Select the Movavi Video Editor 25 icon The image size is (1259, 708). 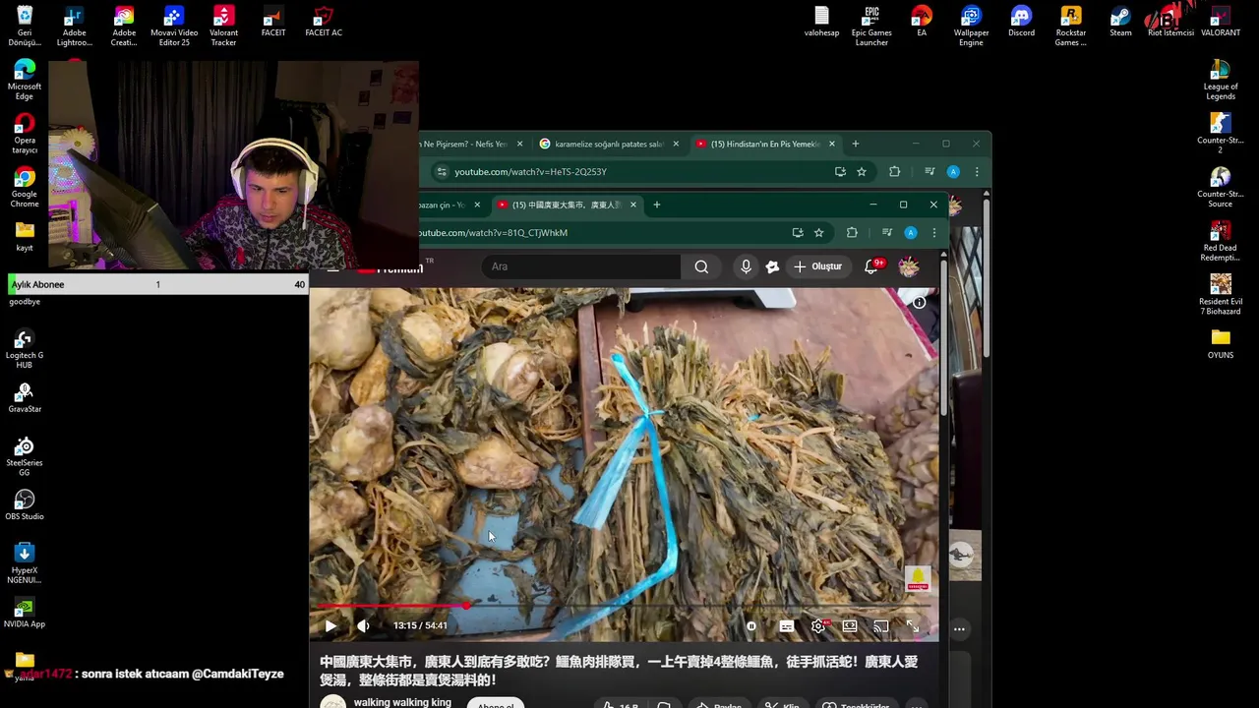click(x=174, y=26)
